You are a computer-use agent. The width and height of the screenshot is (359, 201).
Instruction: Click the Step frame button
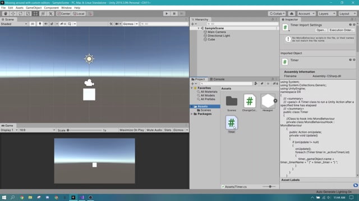(x=182, y=13)
